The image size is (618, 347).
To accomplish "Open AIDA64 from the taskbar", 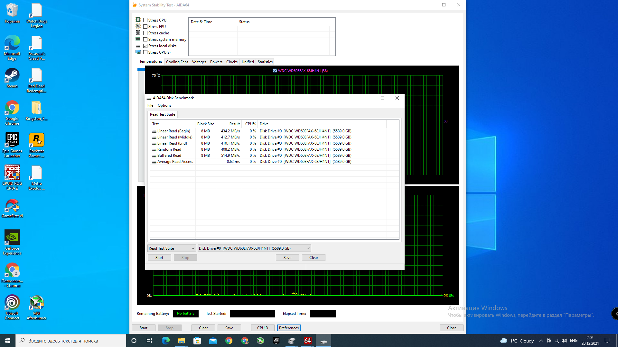I will coord(308,341).
